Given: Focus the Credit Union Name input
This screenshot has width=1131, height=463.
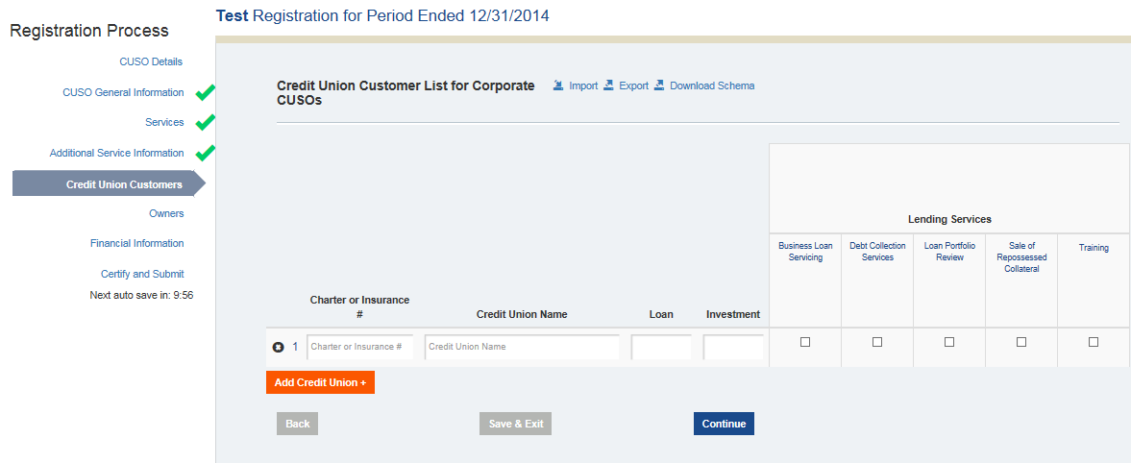Looking at the screenshot, I should point(522,347).
